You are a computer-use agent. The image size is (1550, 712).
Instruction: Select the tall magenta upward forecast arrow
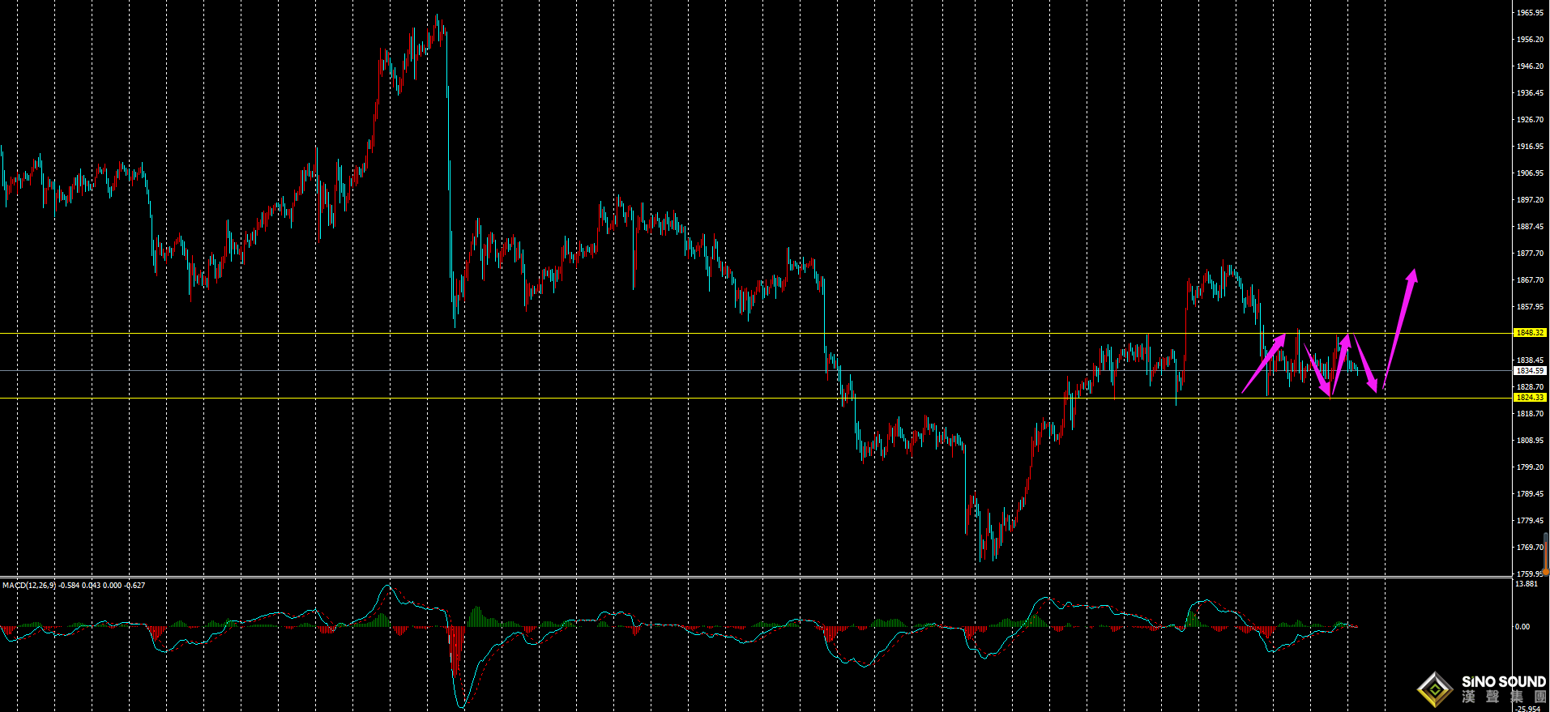(x=1399, y=328)
